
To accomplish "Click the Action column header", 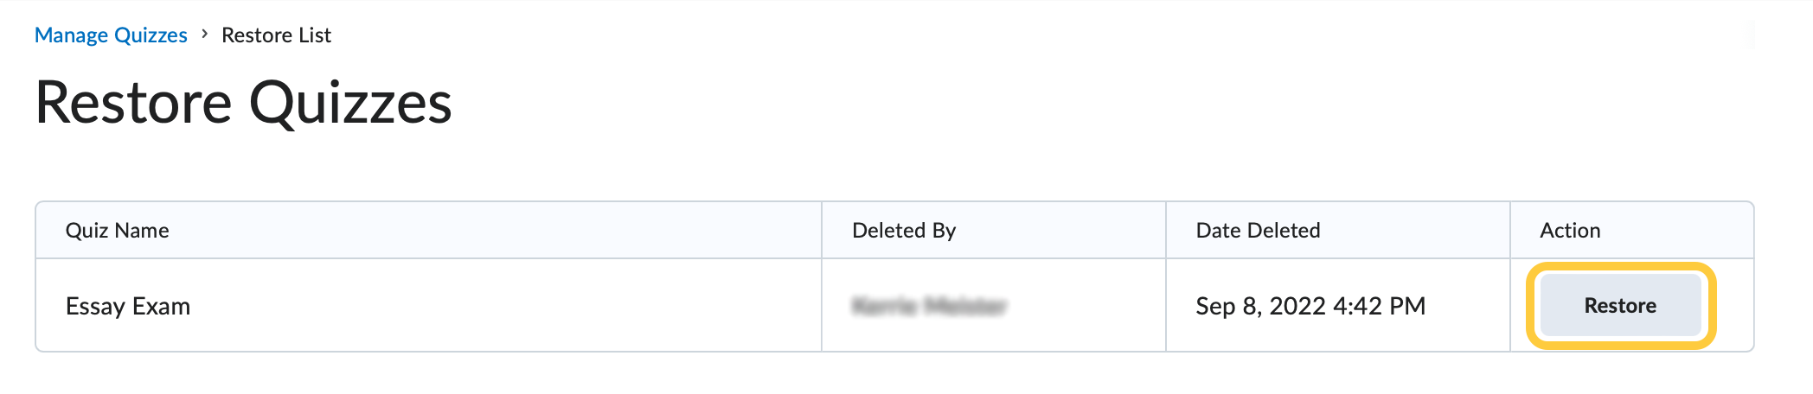I will [x=1570, y=231].
